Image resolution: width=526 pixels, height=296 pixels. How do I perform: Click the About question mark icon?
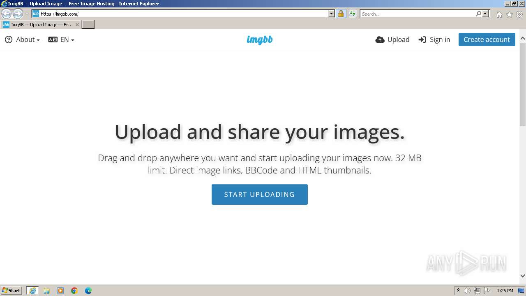(x=9, y=39)
